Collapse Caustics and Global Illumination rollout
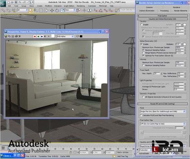This screenshot has height=159, width=190. tap(162, 19)
